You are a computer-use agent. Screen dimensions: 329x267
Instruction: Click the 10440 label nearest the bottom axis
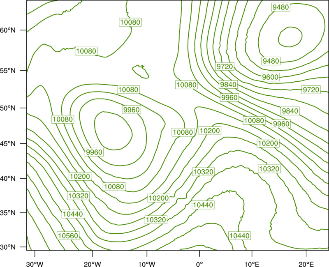240,235
